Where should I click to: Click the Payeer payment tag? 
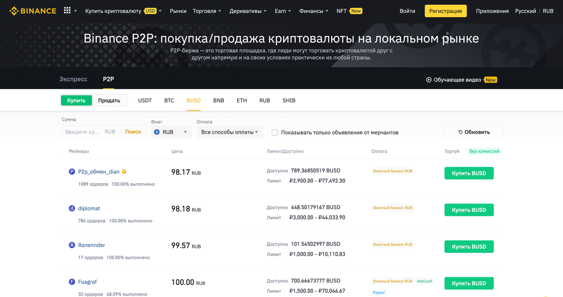(x=379, y=292)
